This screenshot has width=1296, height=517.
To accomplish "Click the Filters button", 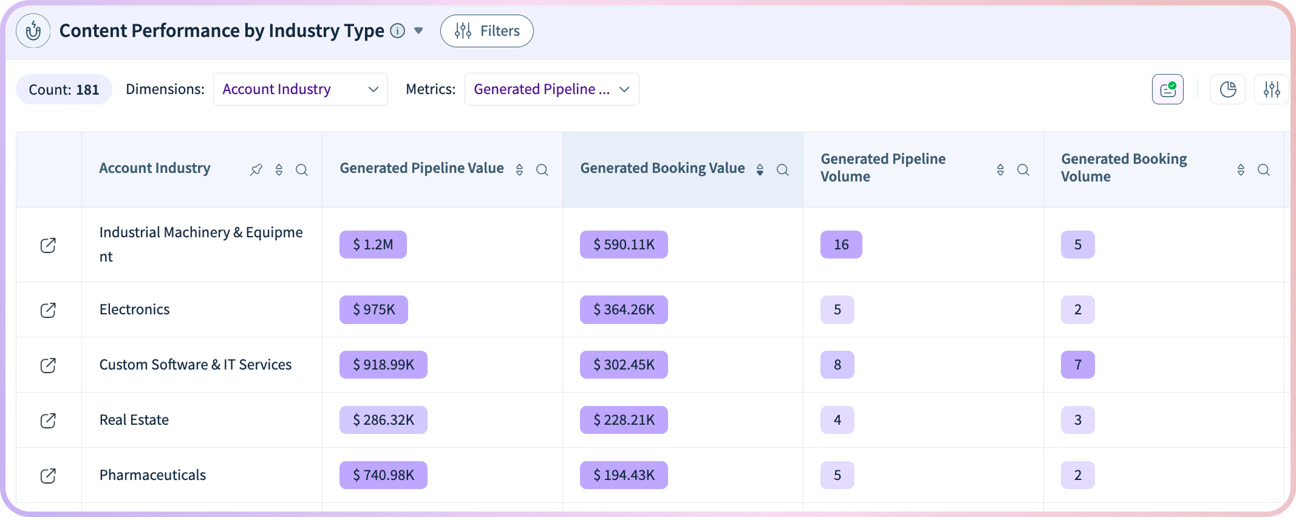I will 487,31.
